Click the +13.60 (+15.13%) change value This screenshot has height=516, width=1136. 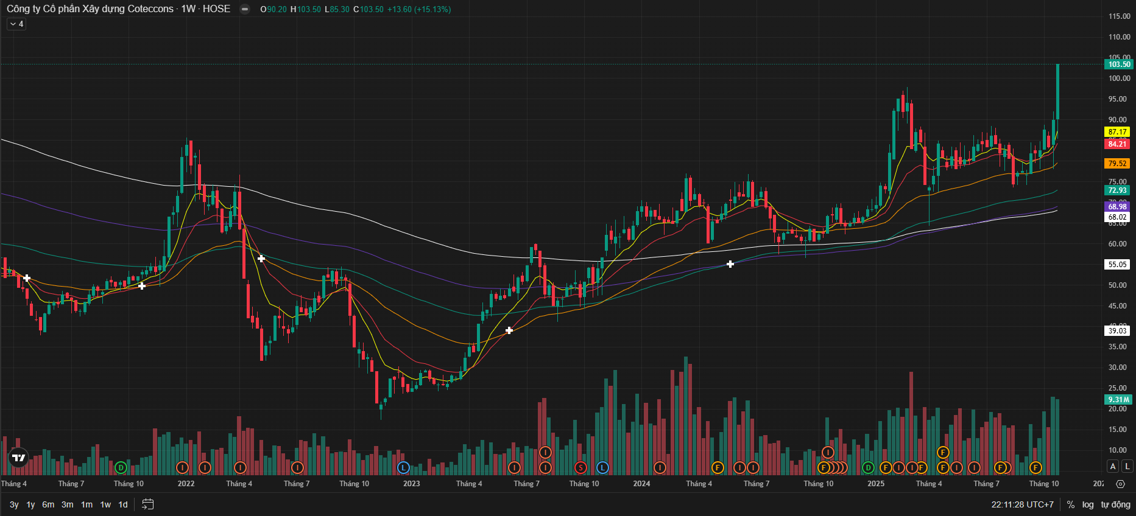[419, 9]
